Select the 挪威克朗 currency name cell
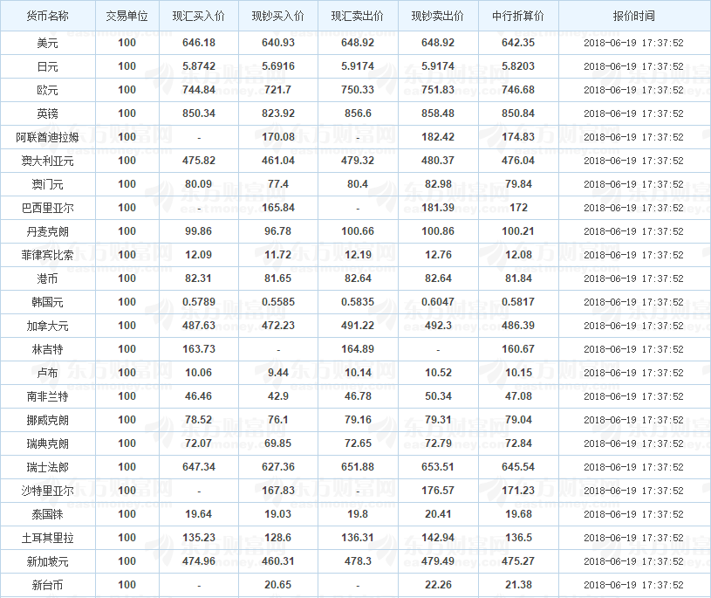The height and width of the screenshot is (598, 711). tap(48, 421)
